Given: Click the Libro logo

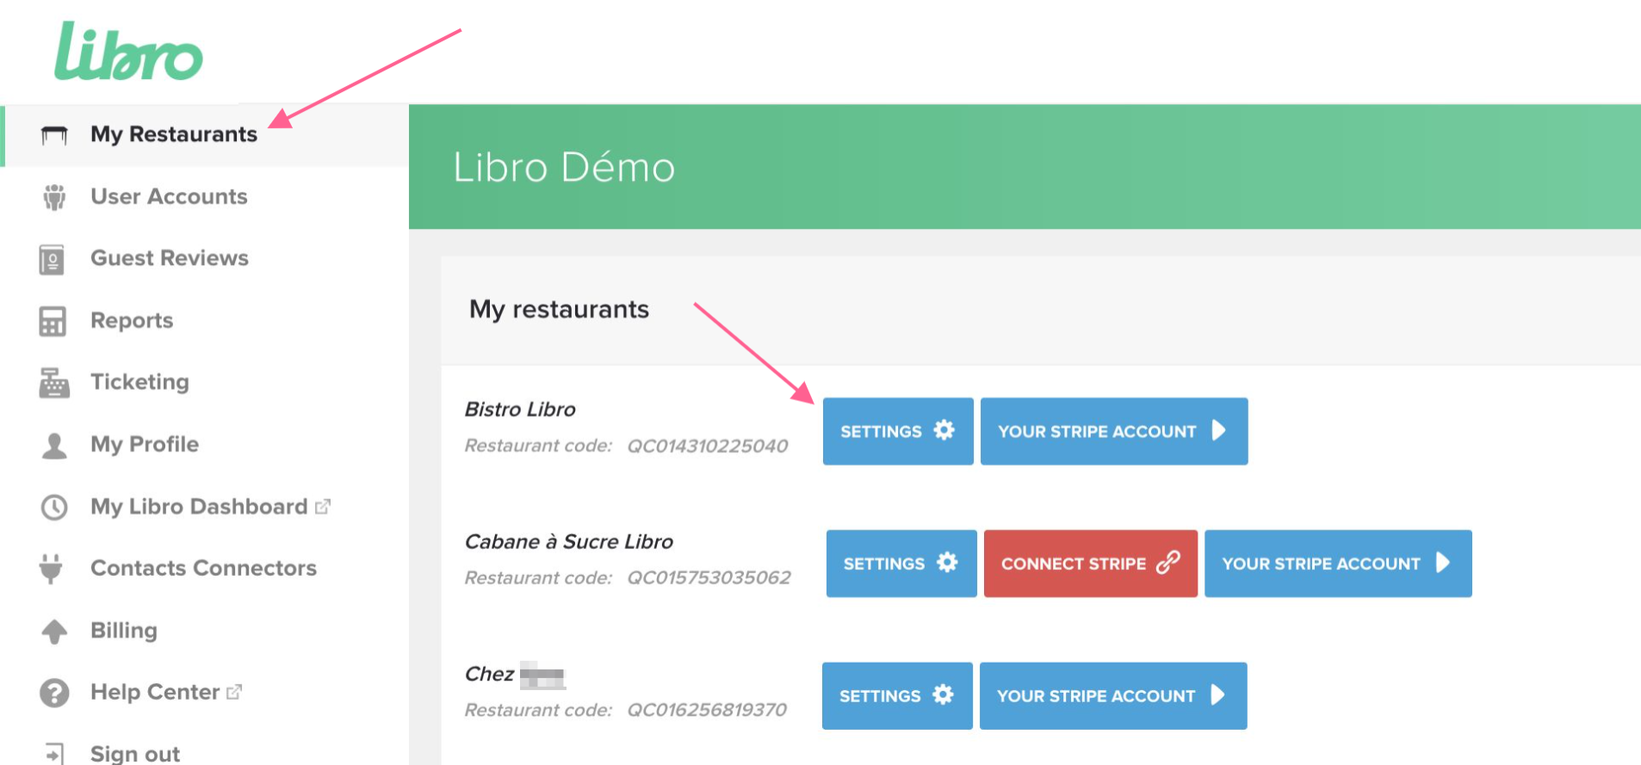Looking at the screenshot, I should [x=129, y=52].
